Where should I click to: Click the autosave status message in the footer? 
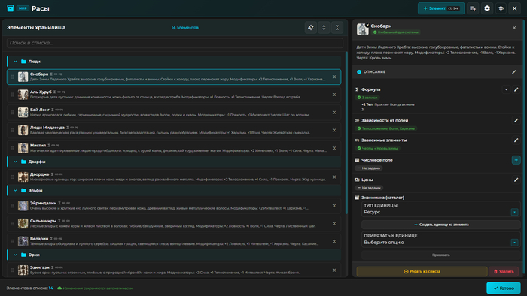[95, 288]
